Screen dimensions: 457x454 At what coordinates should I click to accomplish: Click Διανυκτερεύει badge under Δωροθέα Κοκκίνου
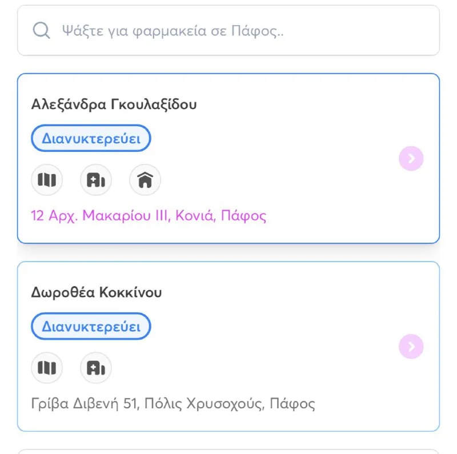pyautogui.click(x=91, y=327)
